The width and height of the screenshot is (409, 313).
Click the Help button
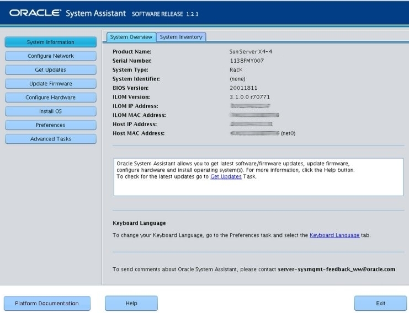[131, 304]
